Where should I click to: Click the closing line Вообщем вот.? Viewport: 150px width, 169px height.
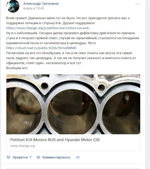point(17,68)
